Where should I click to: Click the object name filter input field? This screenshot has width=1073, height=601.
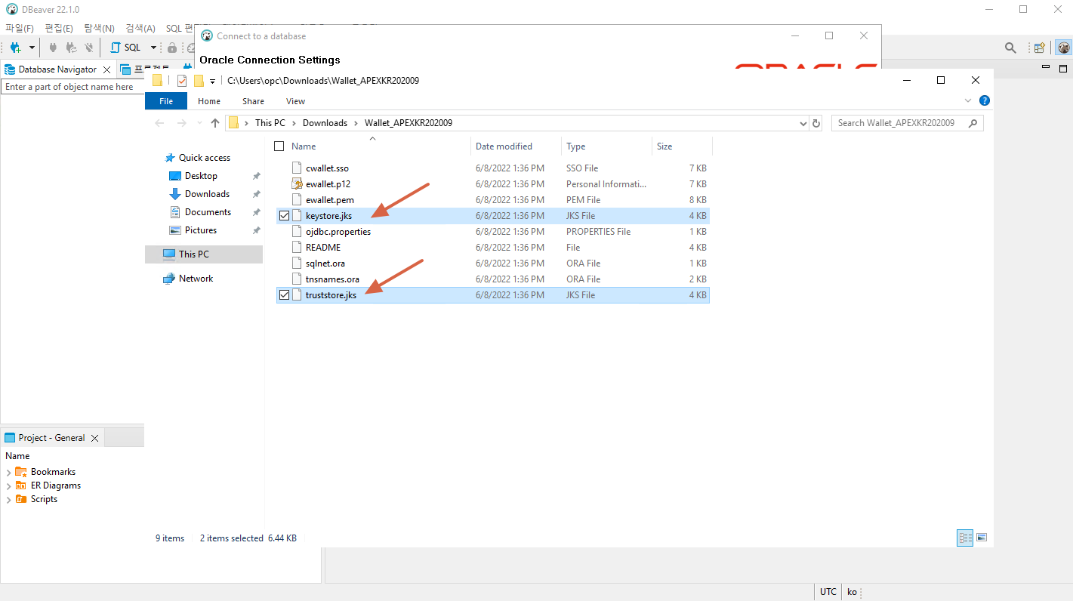click(72, 87)
